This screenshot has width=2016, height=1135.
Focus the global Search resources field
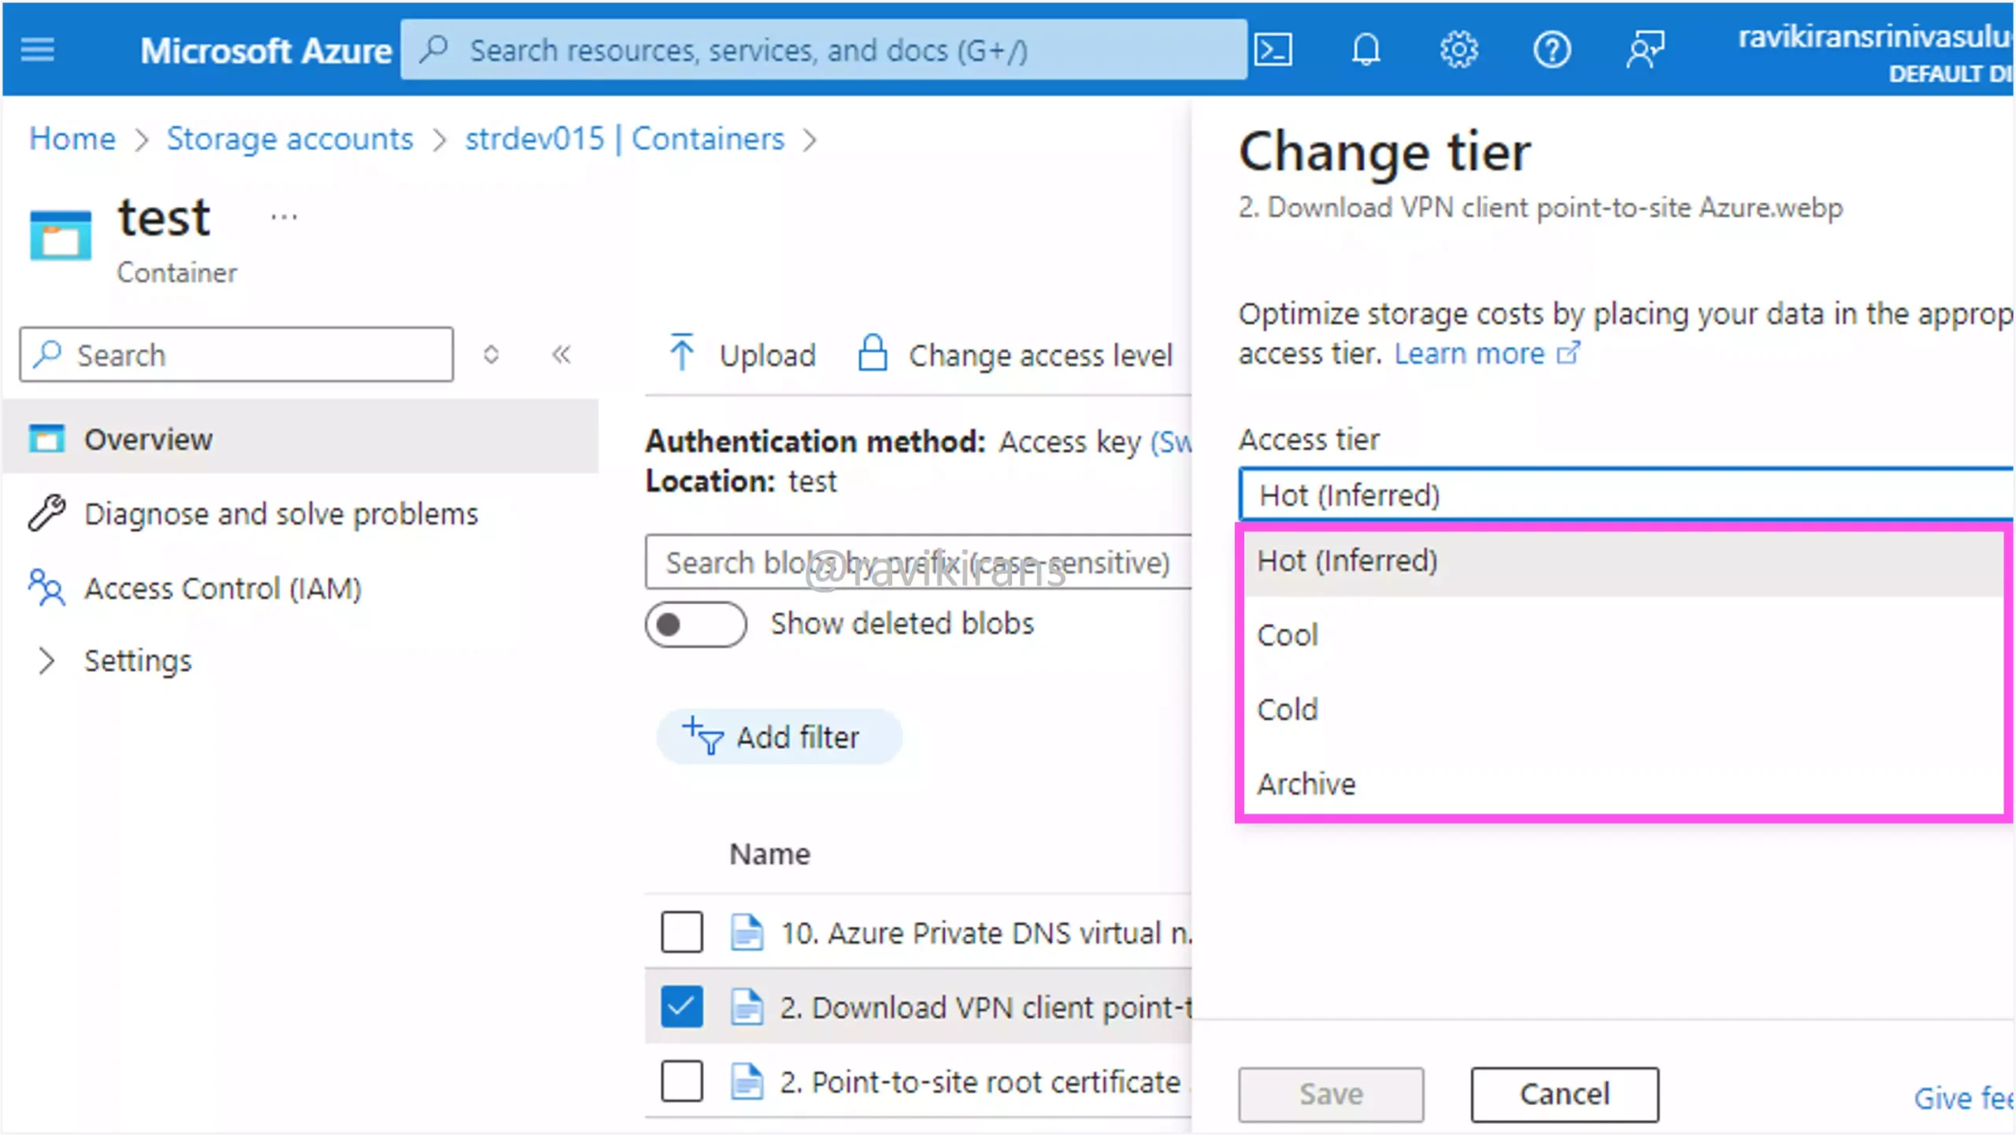824,50
